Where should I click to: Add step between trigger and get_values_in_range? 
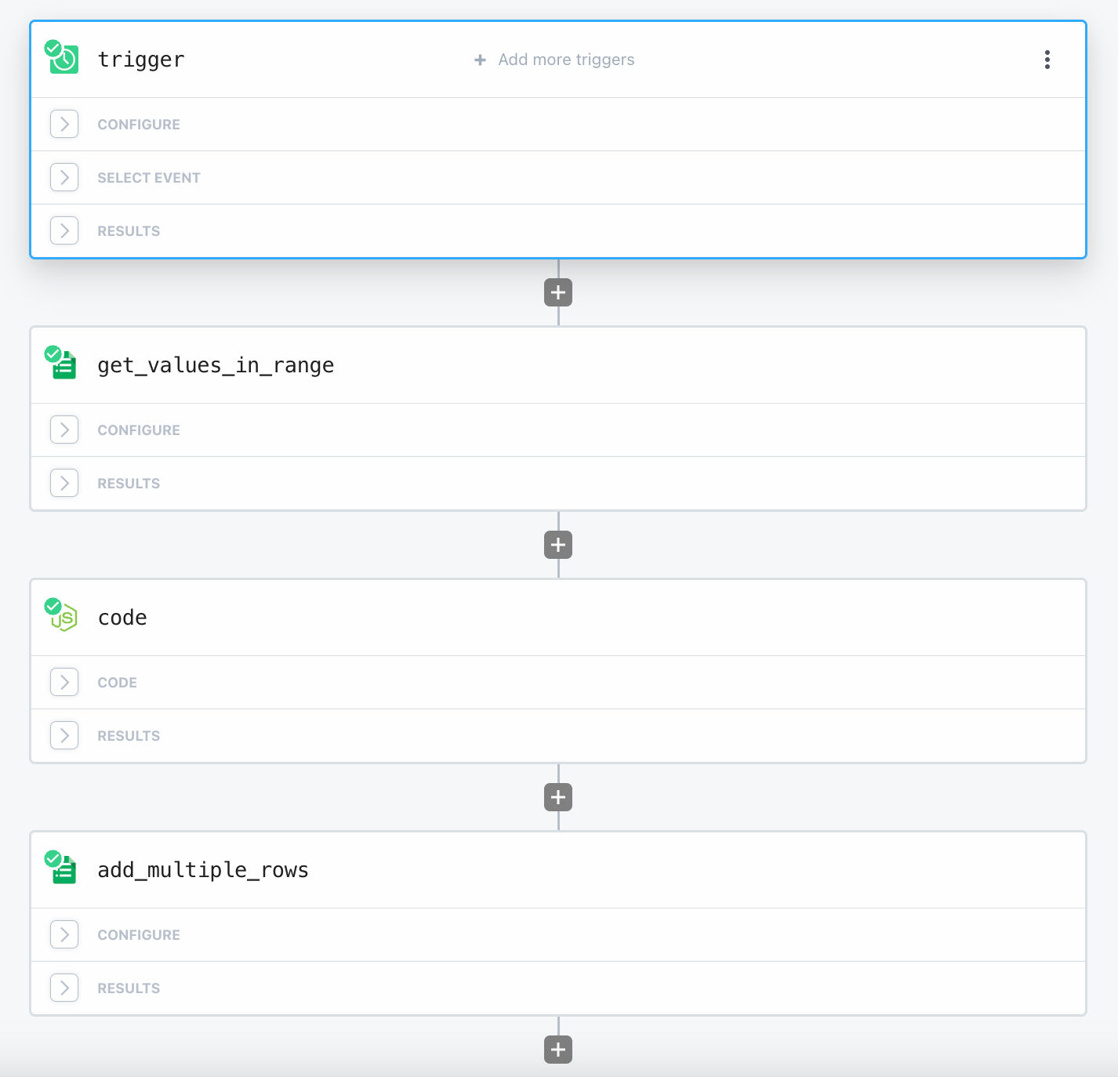click(558, 292)
